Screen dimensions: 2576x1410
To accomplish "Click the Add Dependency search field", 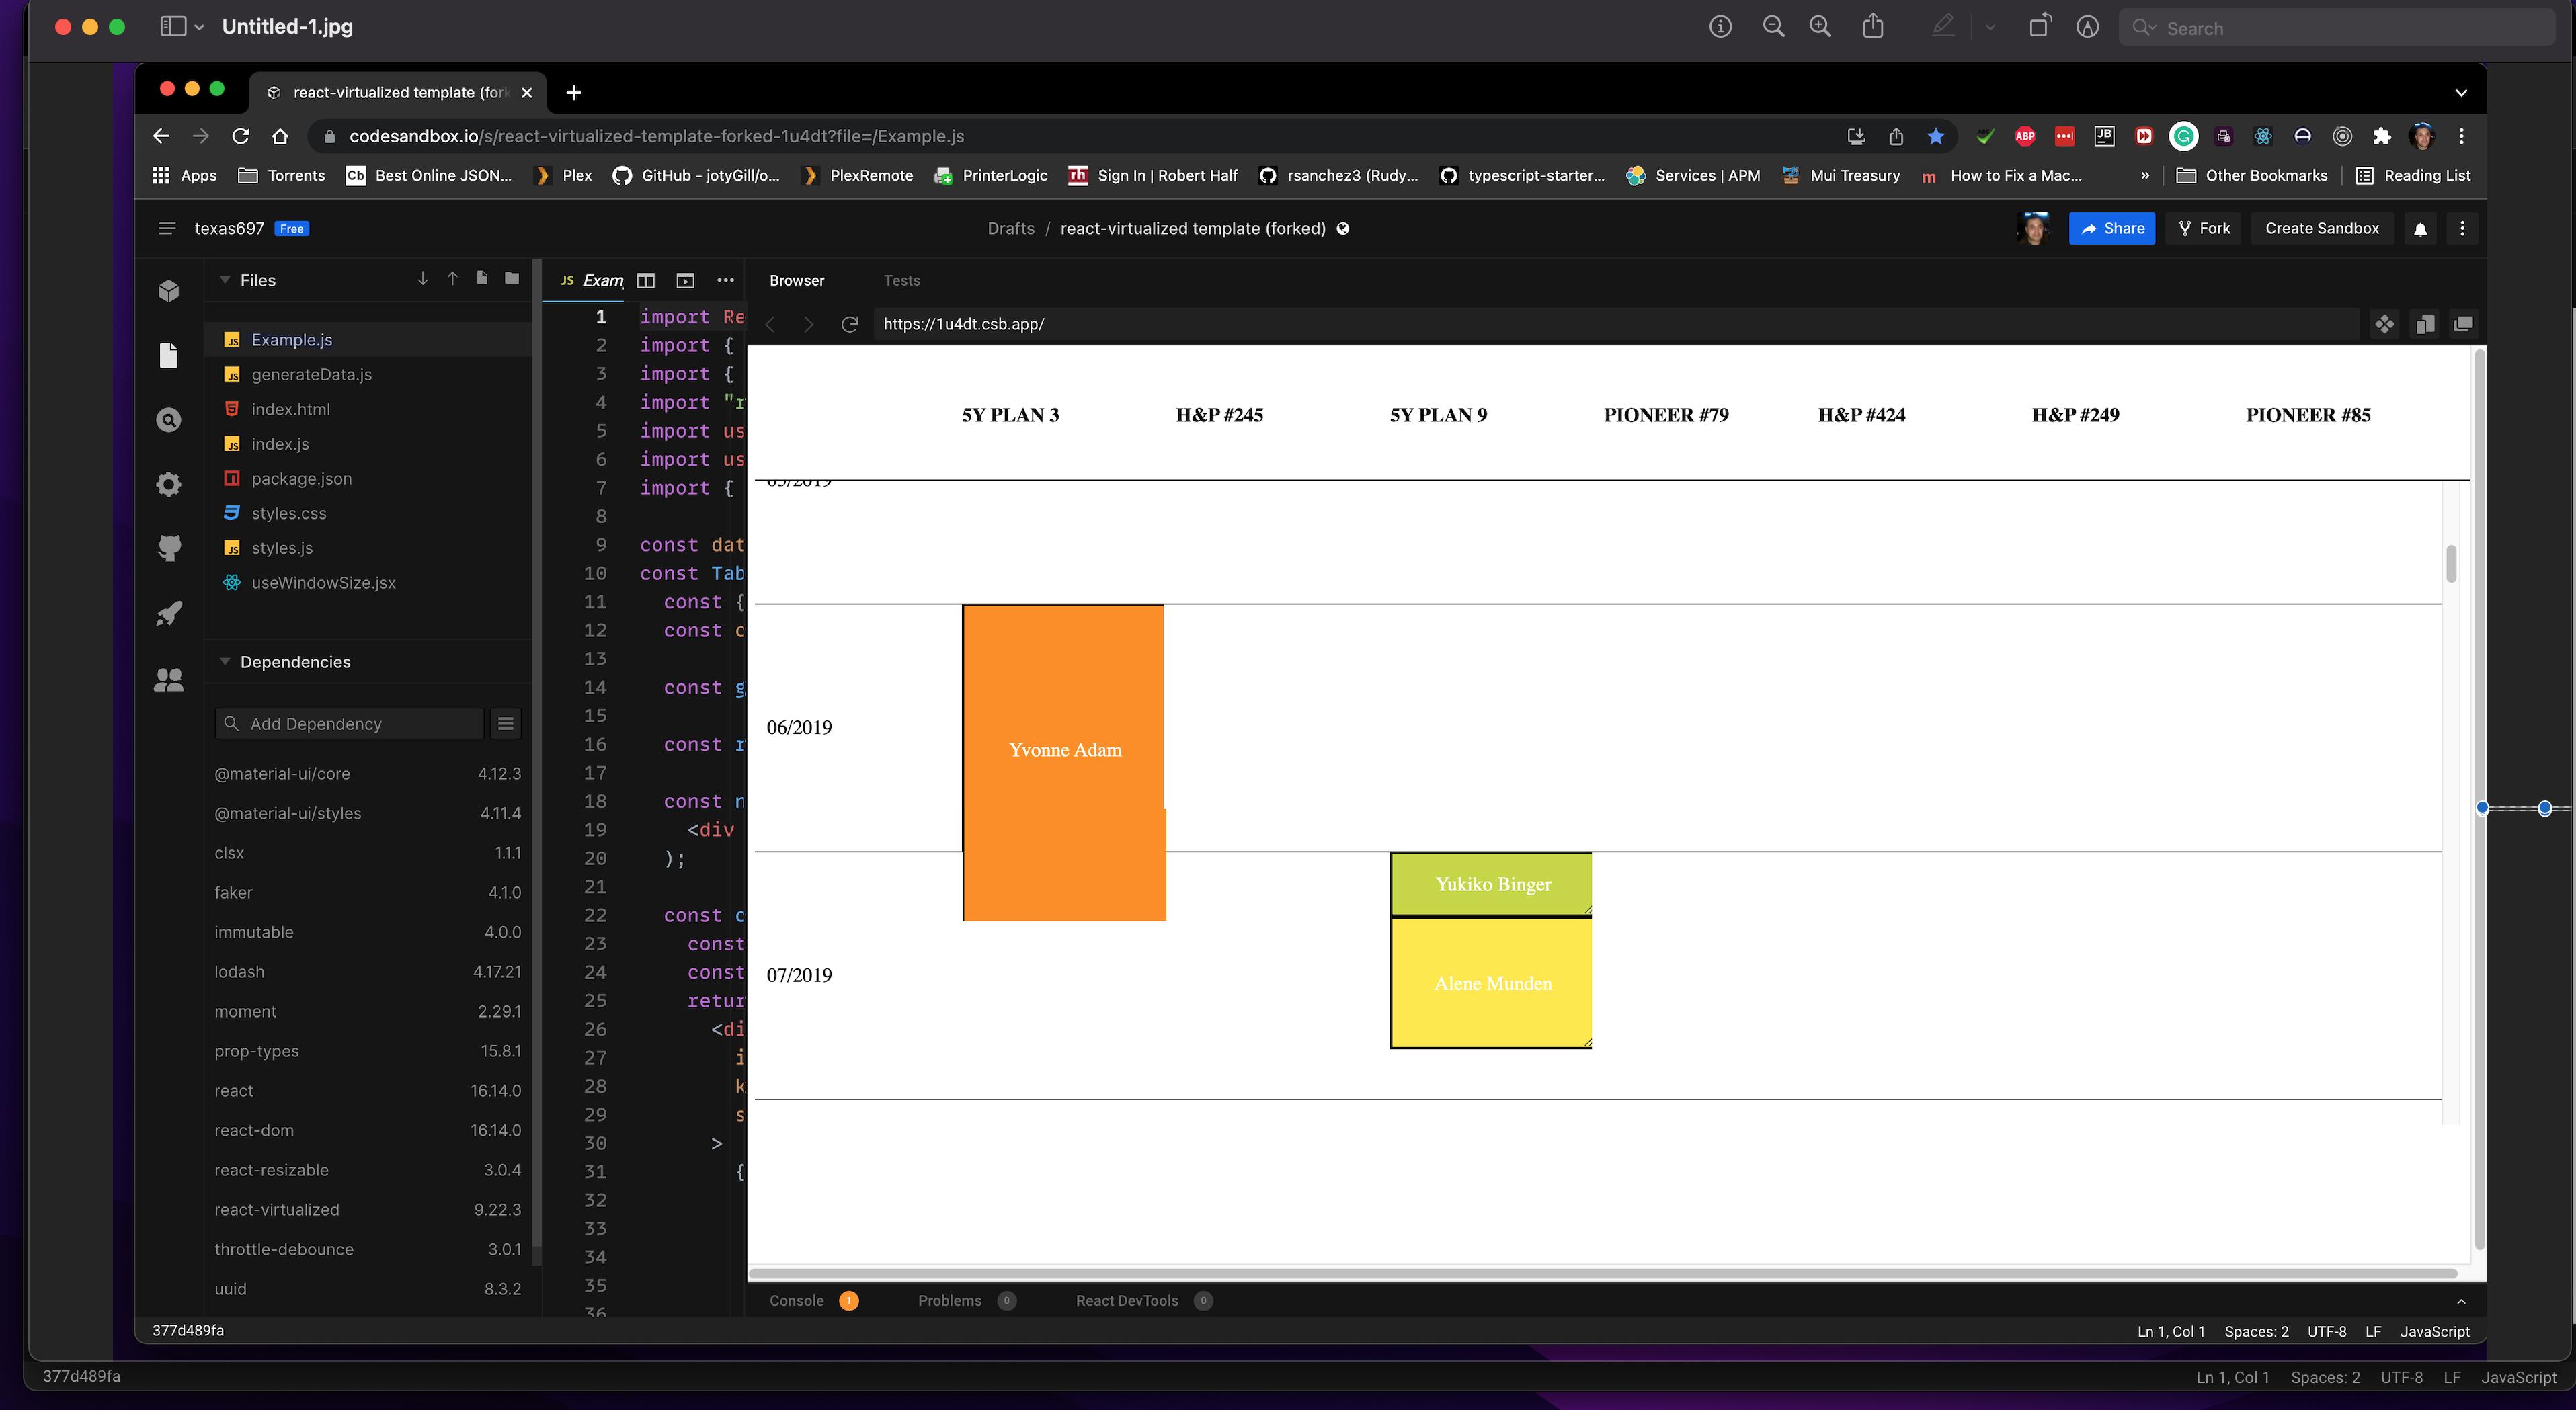I will coord(350,724).
